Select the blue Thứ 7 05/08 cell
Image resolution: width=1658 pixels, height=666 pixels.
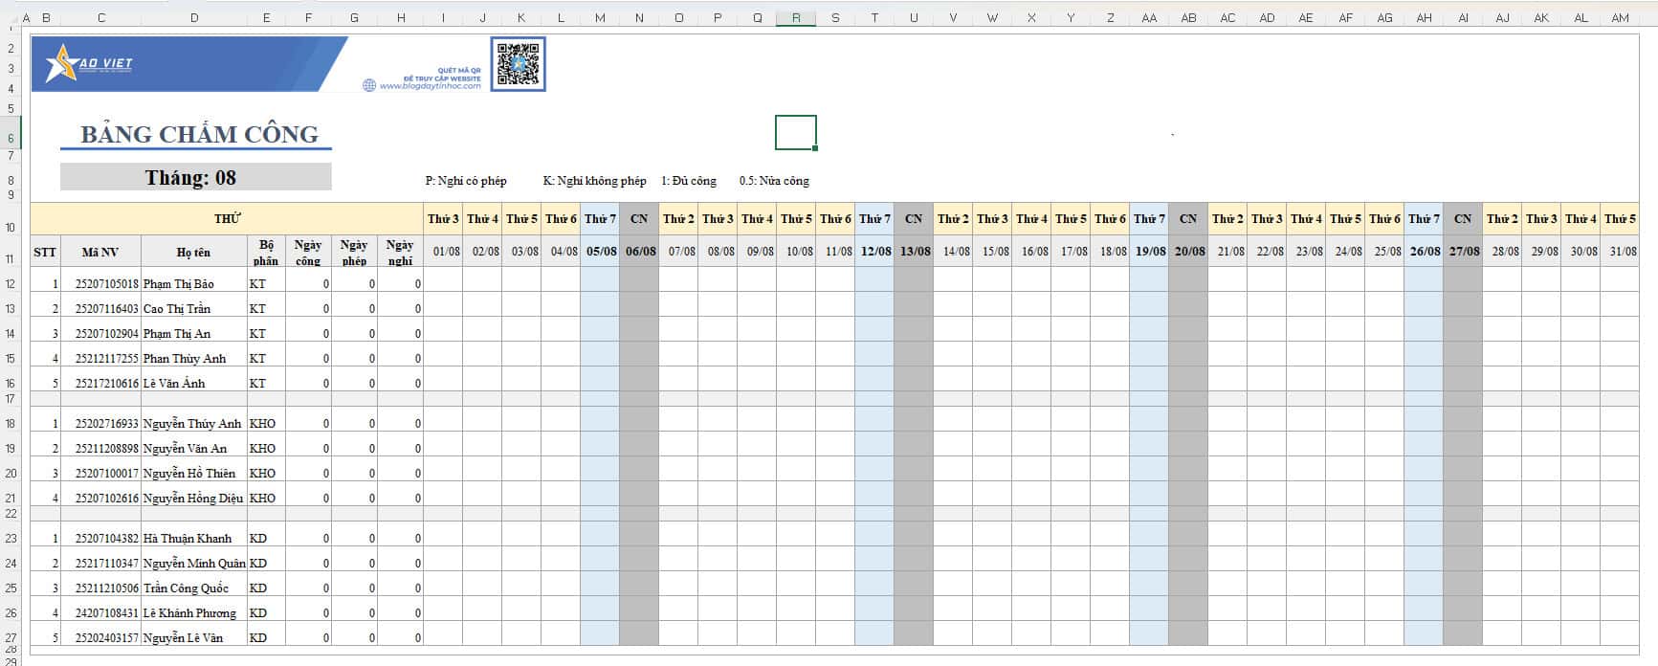600,252
